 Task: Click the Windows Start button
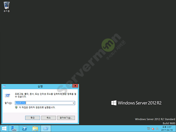[5, 128]
